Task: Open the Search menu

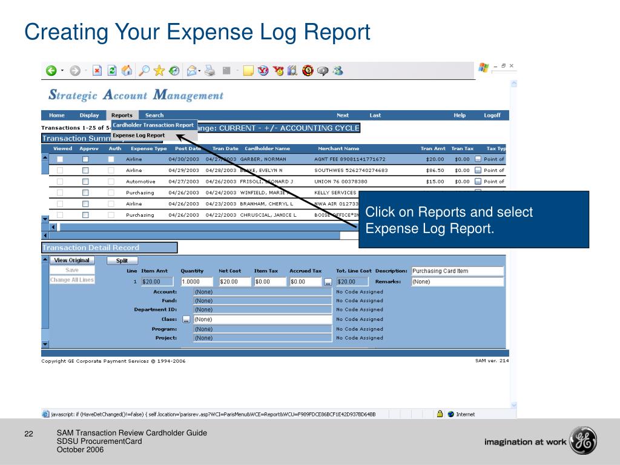Action: coord(154,115)
